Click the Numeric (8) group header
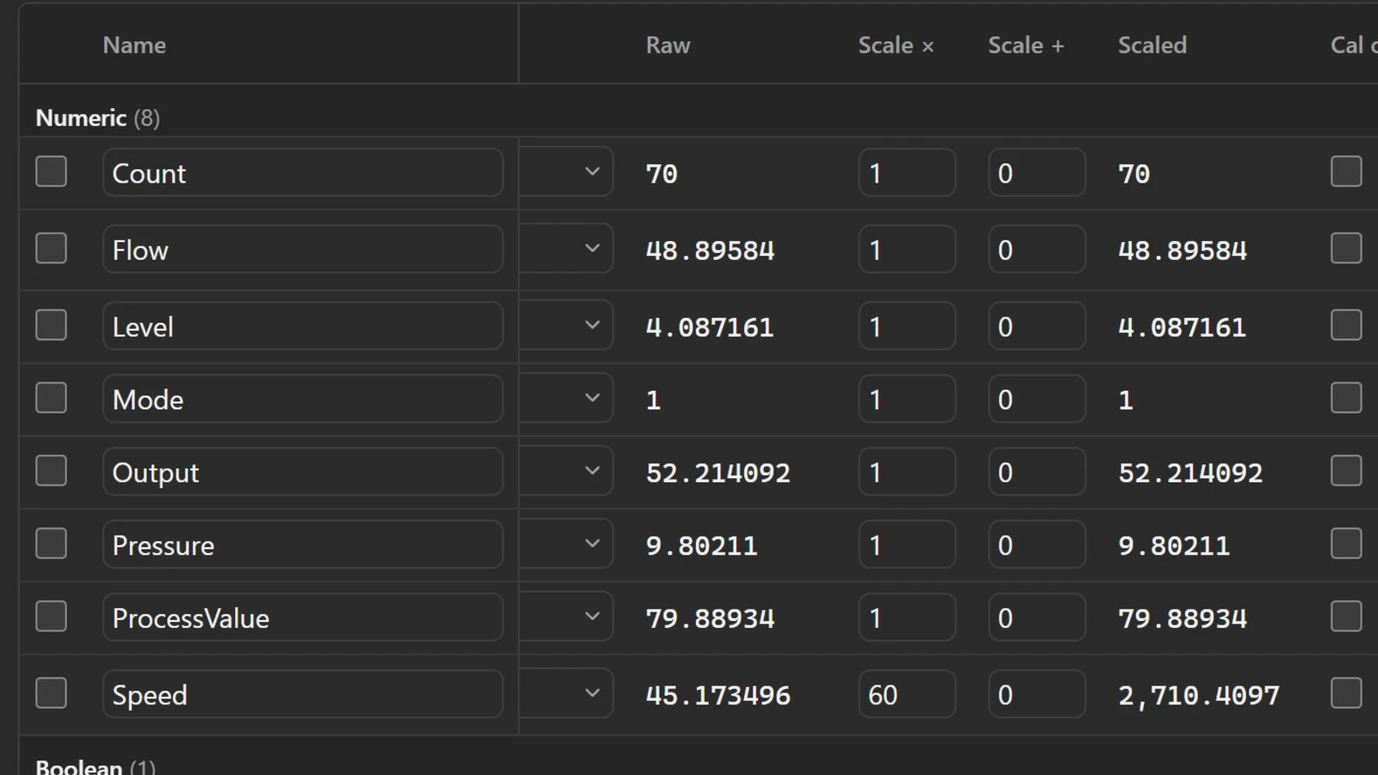 97,117
